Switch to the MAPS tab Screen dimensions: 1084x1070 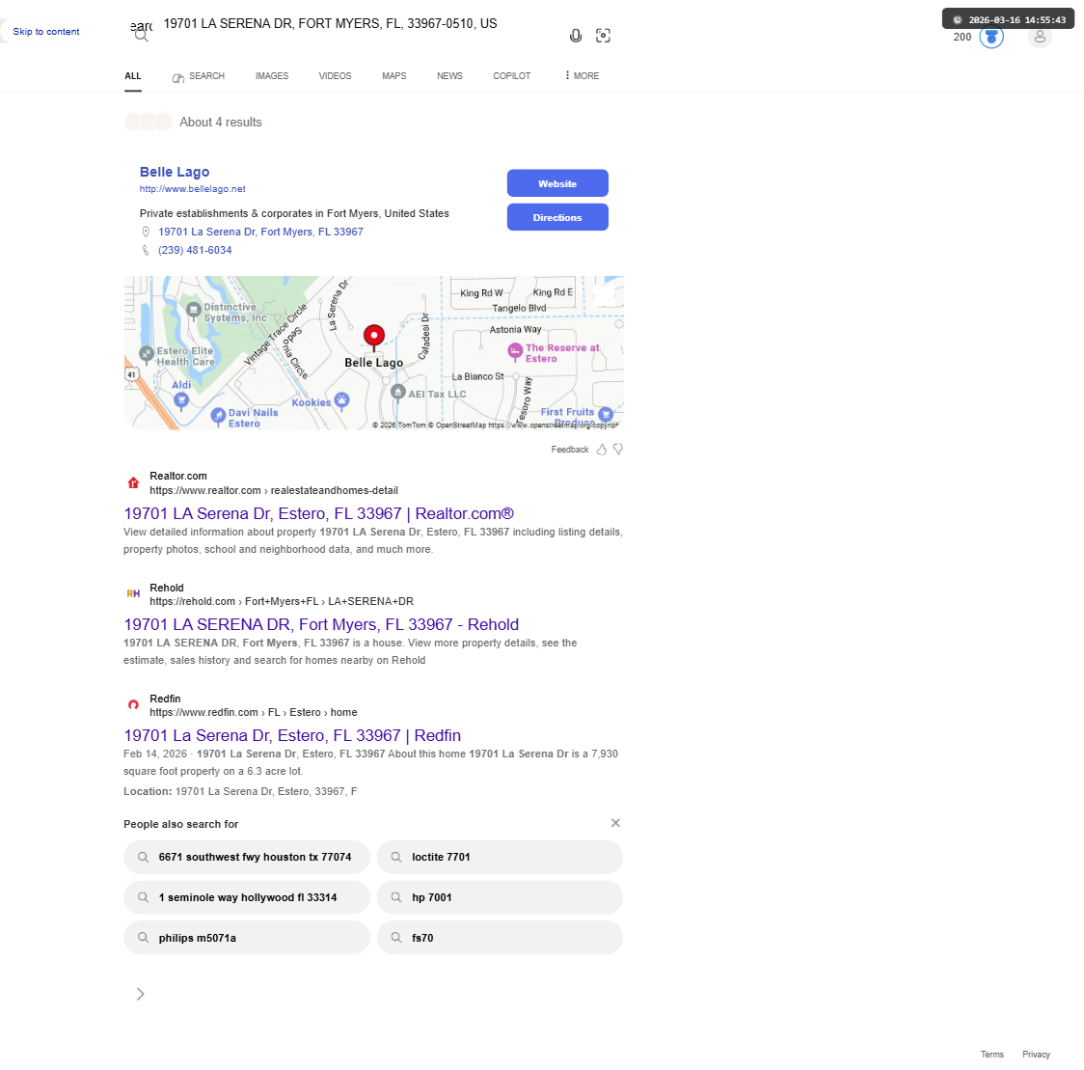pos(394,76)
